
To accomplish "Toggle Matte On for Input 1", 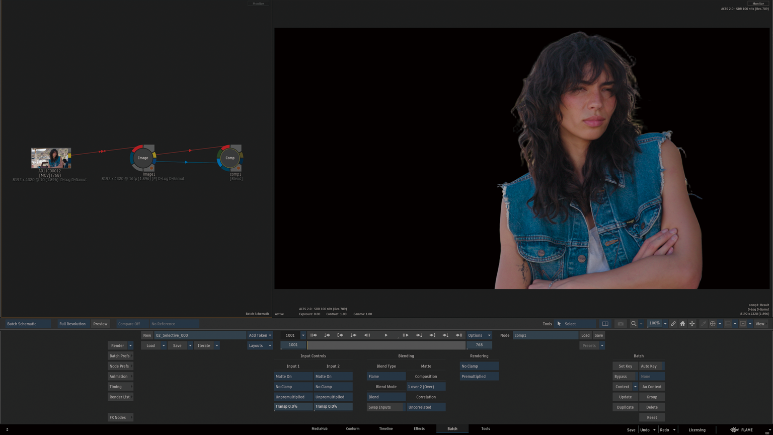I will 293,377.
